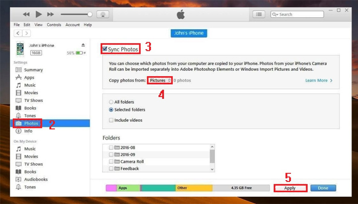Check the Feedback folder checkbox
The width and height of the screenshot is (358, 204).
tap(111, 169)
